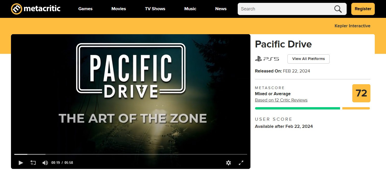Open the News menu

(x=221, y=9)
